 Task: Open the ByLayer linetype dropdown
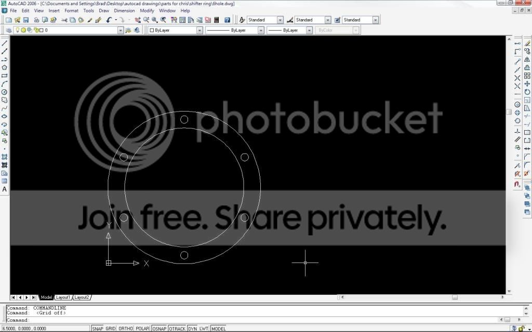(x=261, y=30)
